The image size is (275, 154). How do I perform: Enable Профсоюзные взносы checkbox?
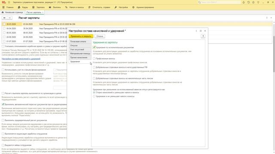[94, 59]
